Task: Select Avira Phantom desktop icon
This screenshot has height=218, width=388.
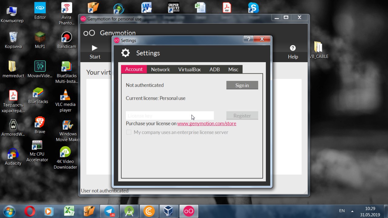Action: pyautogui.click(x=66, y=14)
